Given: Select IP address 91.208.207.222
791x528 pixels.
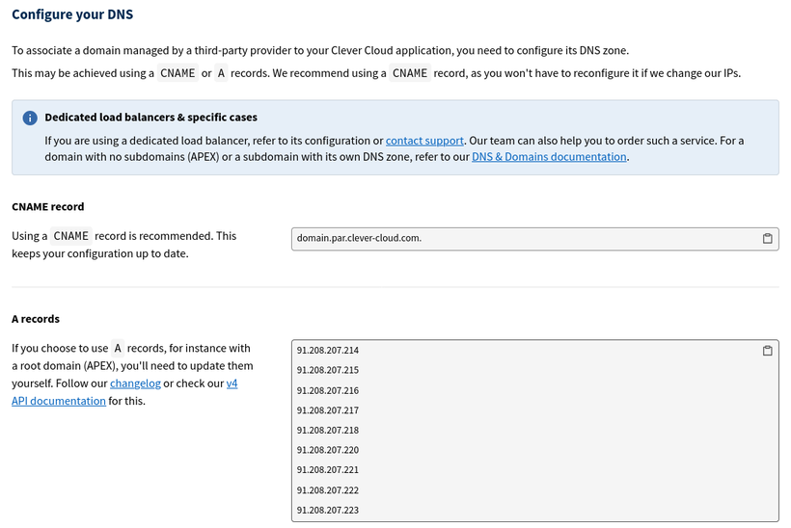Looking at the screenshot, I should click(x=328, y=490).
